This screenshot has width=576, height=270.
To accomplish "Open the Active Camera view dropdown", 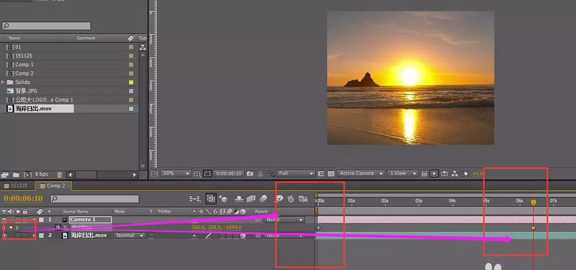I will pos(361,173).
